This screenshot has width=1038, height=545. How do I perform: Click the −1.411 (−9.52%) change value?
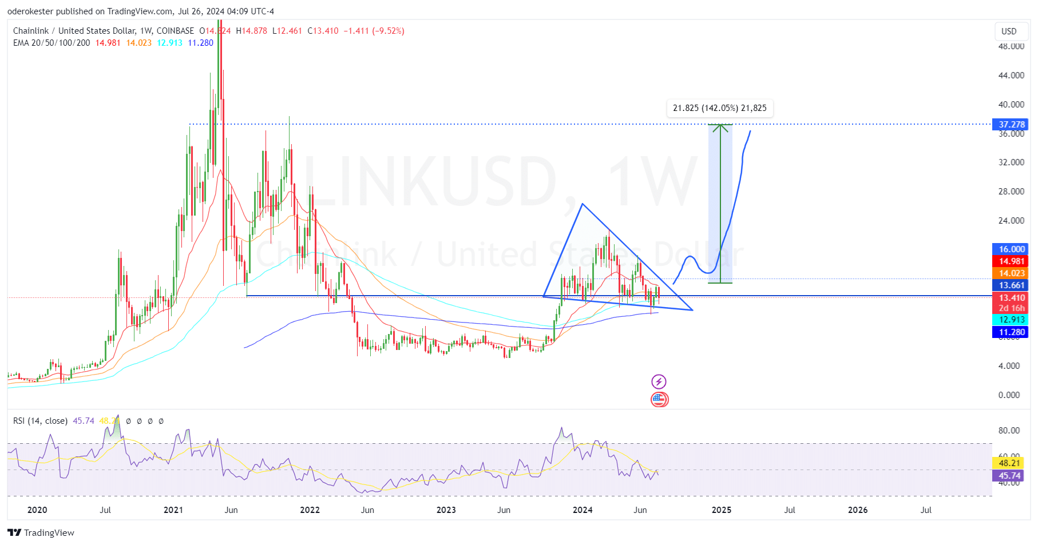pyautogui.click(x=374, y=31)
